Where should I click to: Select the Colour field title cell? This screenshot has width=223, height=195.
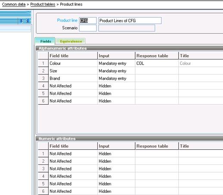pos(73,63)
